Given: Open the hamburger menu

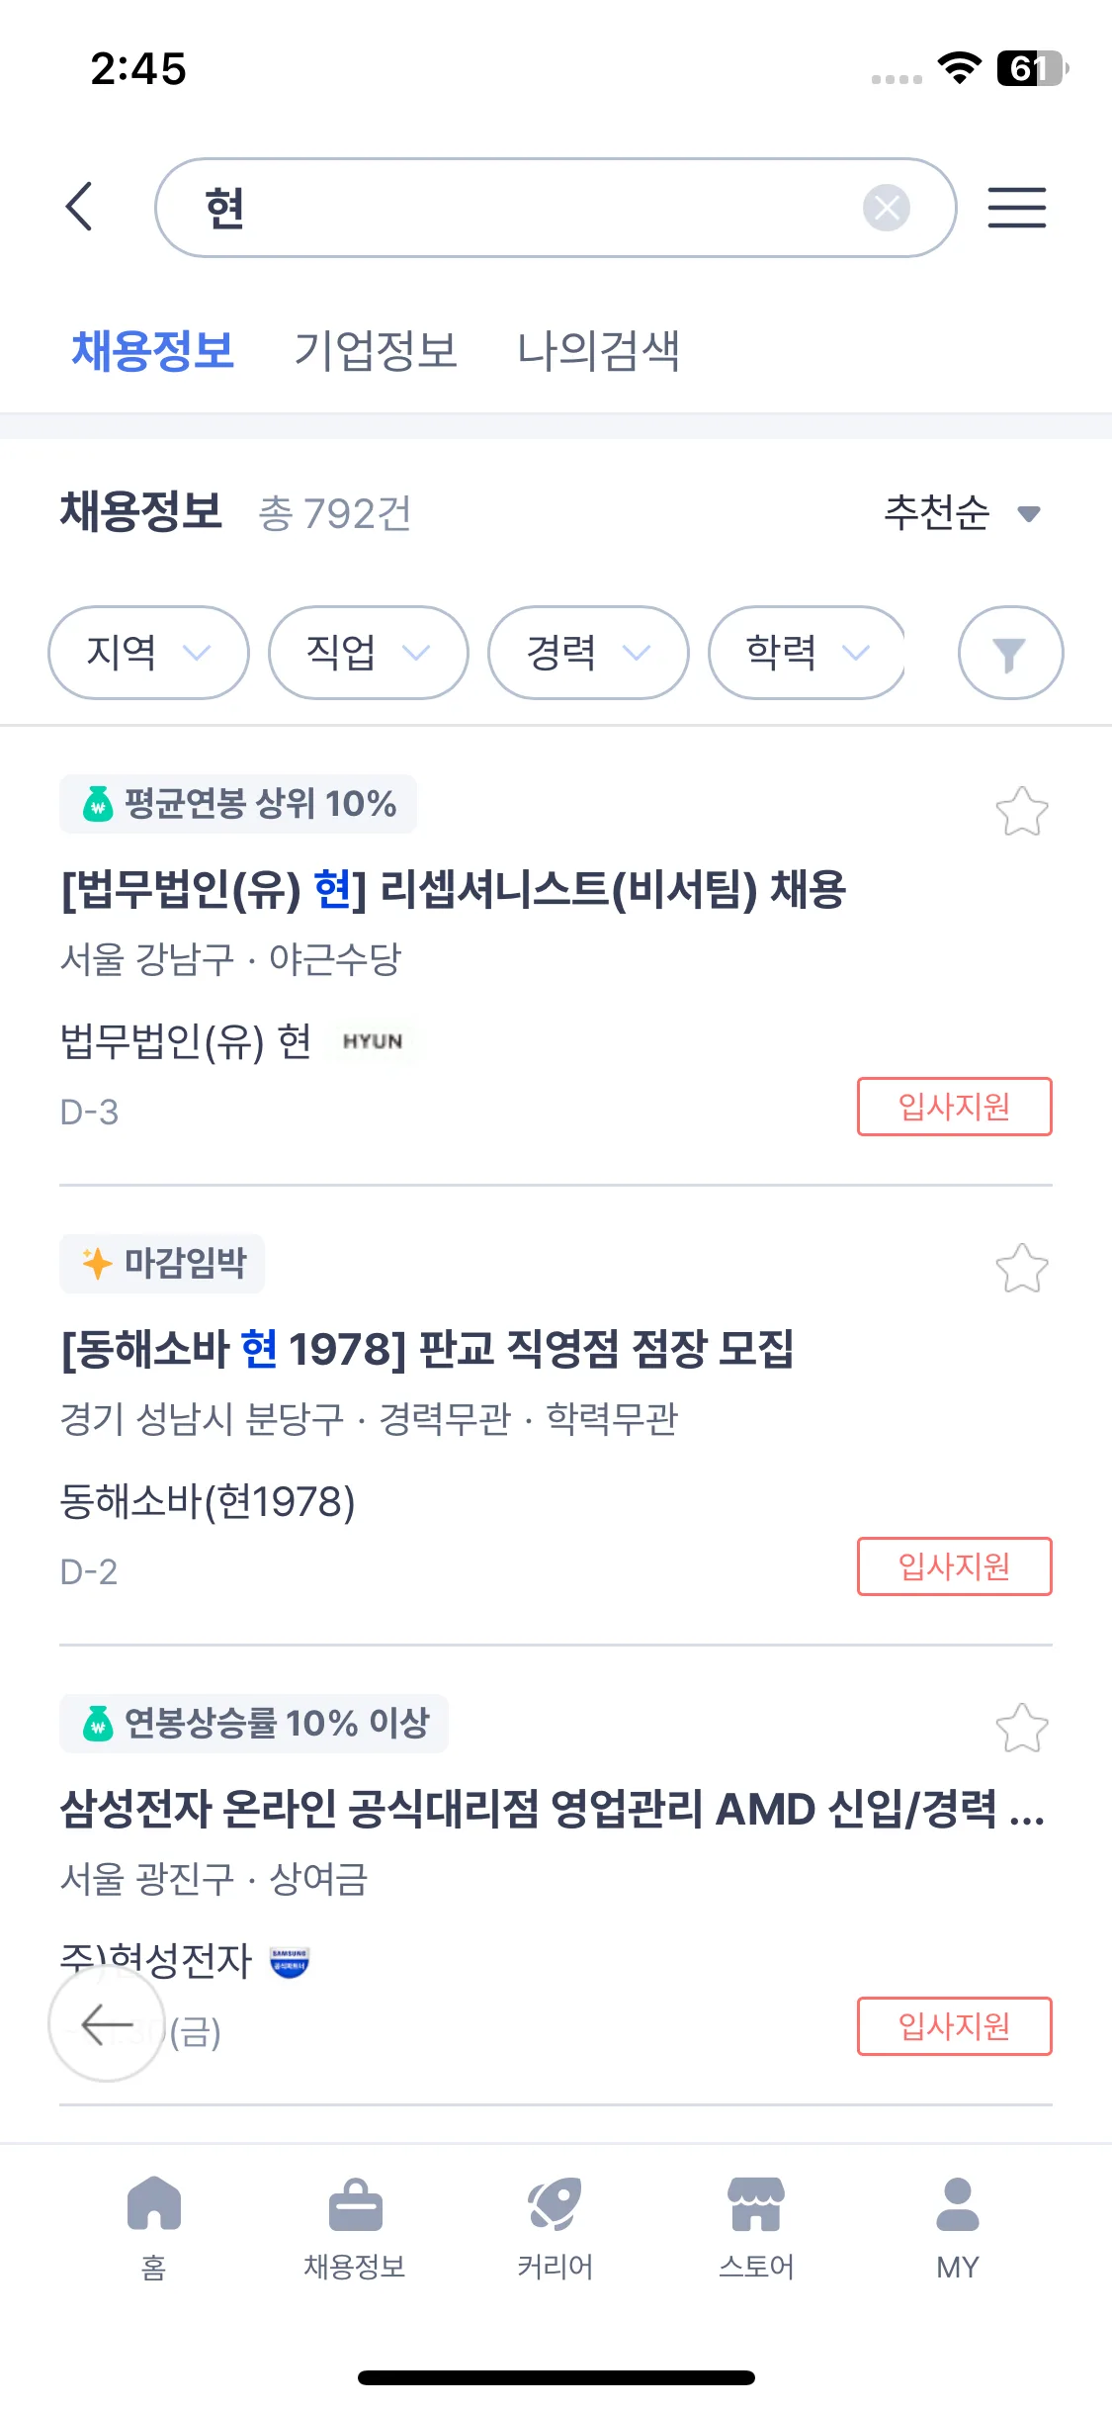Looking at the screenshot, I should pyautogui.click(x=1016, y=208).
